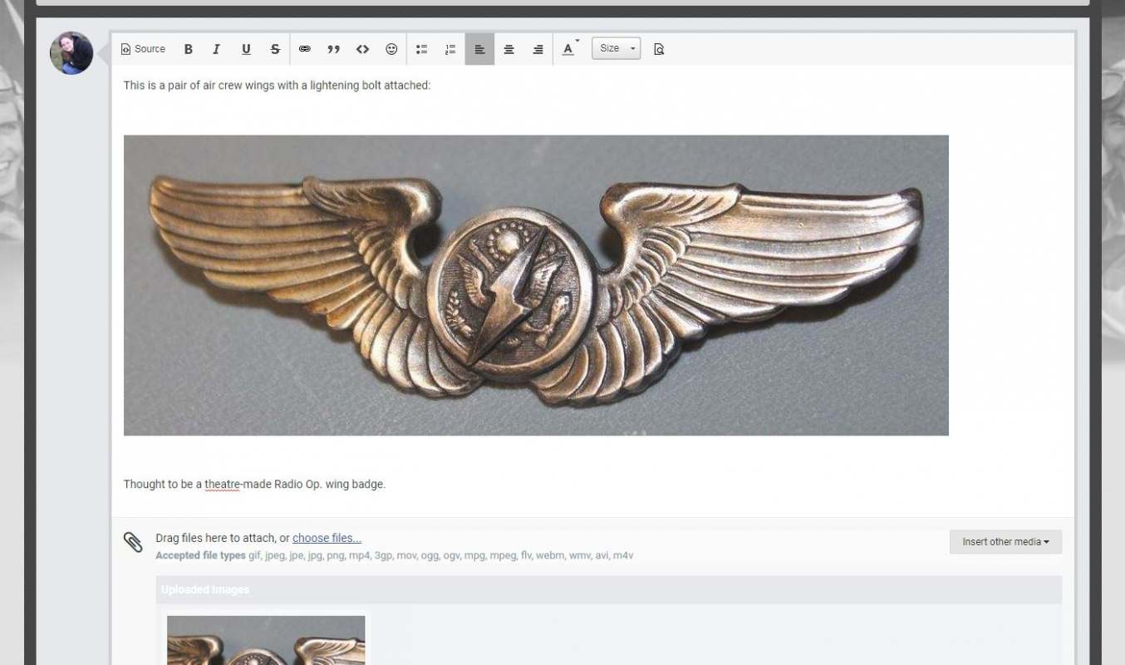
Task: Open the file picker via choose files link
Action: point(327,538)
